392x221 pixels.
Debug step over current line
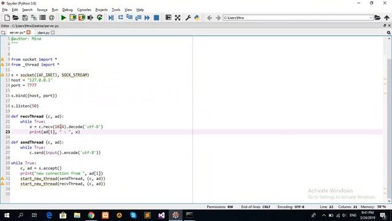click(x=121, y=18)
